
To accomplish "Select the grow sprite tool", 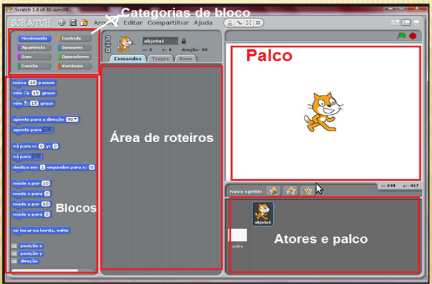I will coord(249,23).
